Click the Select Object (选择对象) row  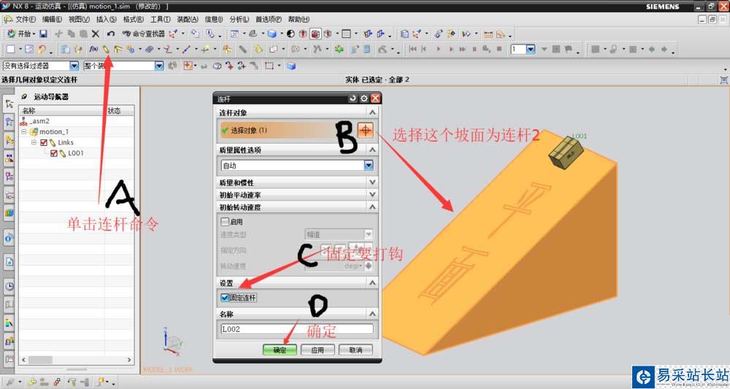click(x=287, y=131)
